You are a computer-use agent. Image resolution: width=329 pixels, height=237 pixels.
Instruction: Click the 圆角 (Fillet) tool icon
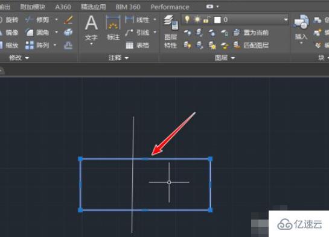(30, 32)
